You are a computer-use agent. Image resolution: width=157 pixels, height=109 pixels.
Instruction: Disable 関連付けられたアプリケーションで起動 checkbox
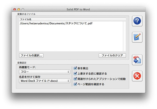pos(75,79)
